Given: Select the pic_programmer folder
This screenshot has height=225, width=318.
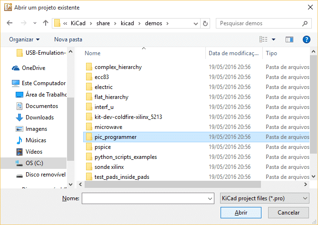Looking at the screenshot, I should tap(196, 137).
